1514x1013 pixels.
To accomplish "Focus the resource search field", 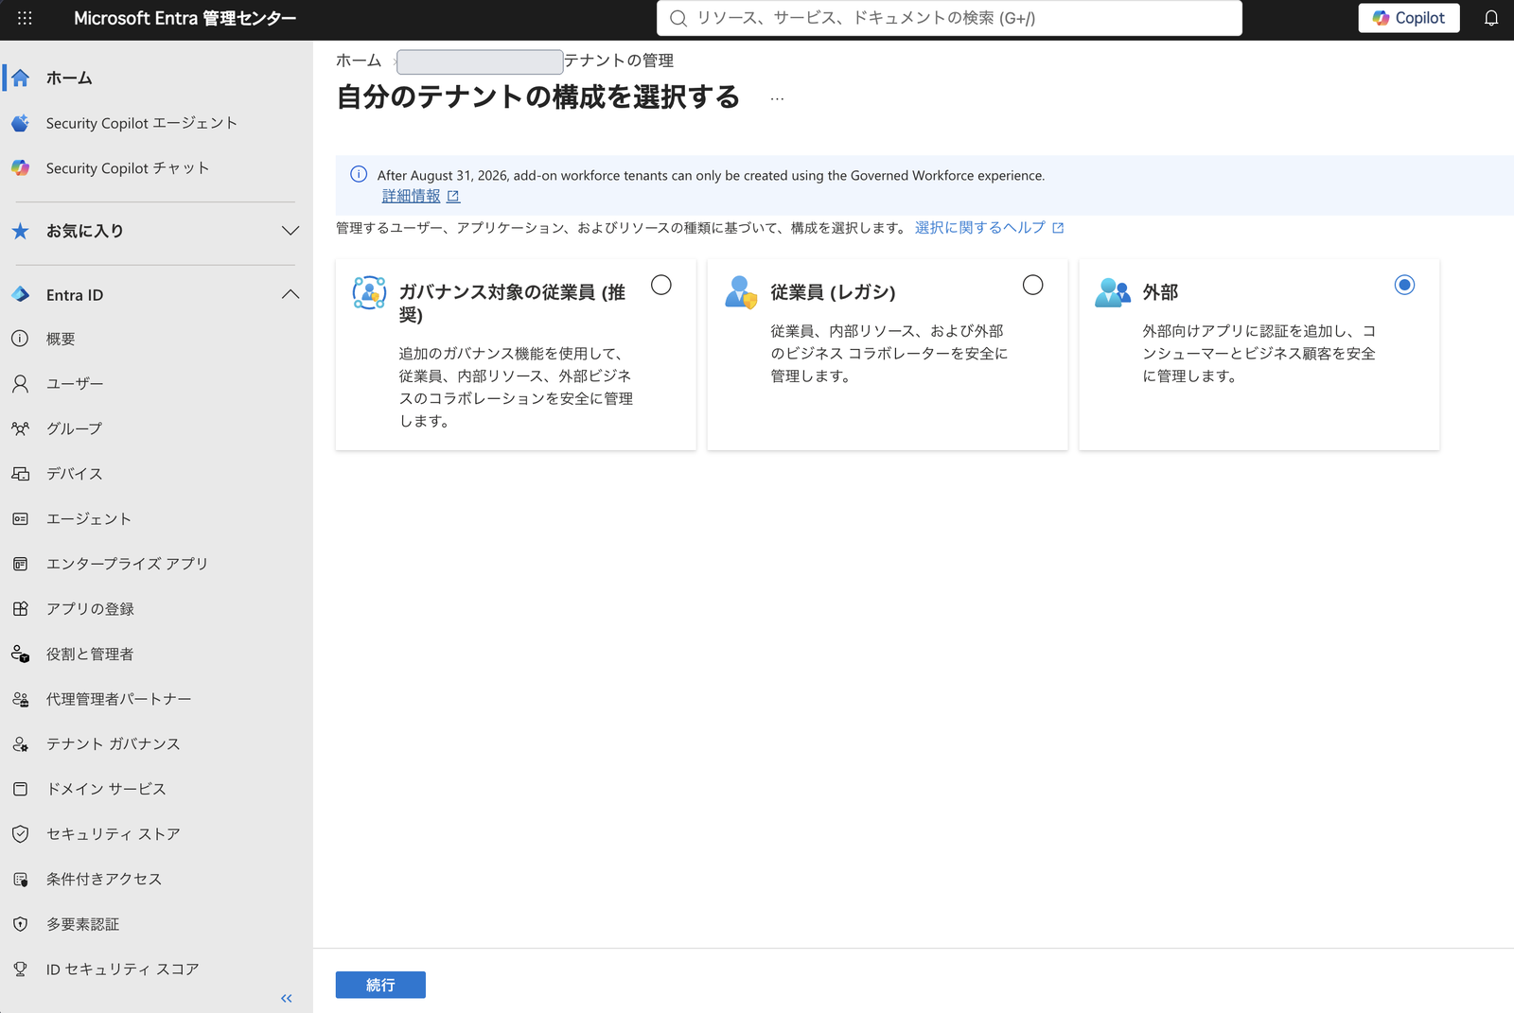I will 949,18.
